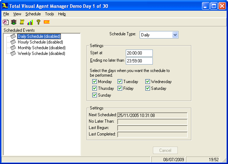Click the Scheduled Events label
This screenshot has width=228, height=164.
click(x=19, y=30)
